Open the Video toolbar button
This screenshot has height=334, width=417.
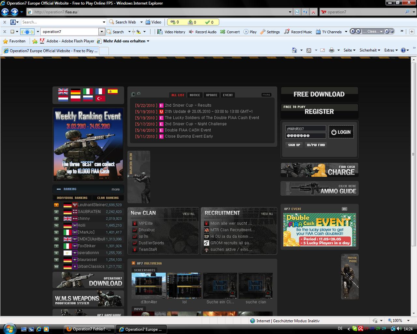(x=153, y=22)
